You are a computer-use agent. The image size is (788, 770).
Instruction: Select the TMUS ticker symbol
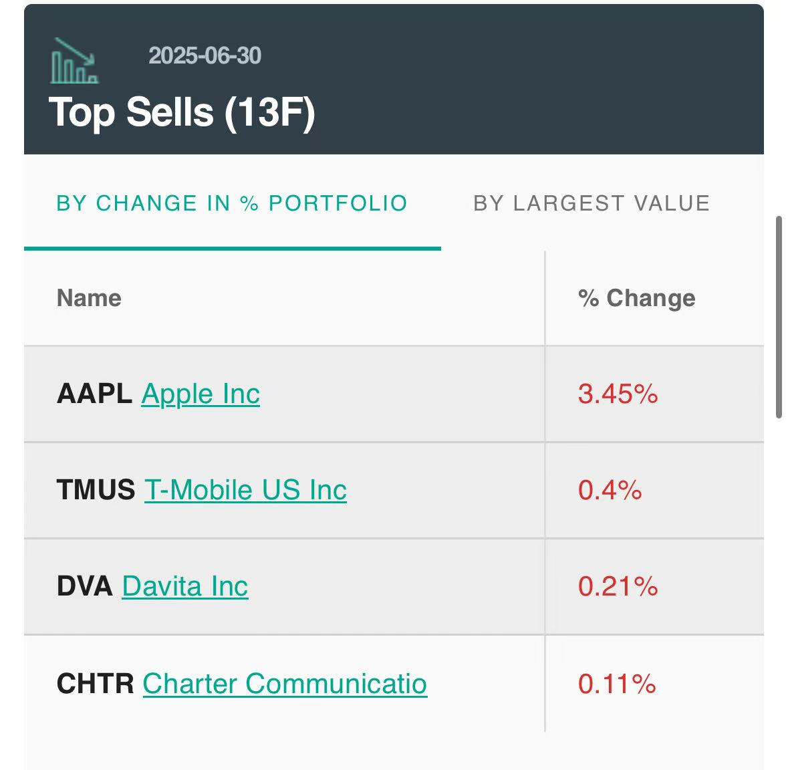coord(96,490)
